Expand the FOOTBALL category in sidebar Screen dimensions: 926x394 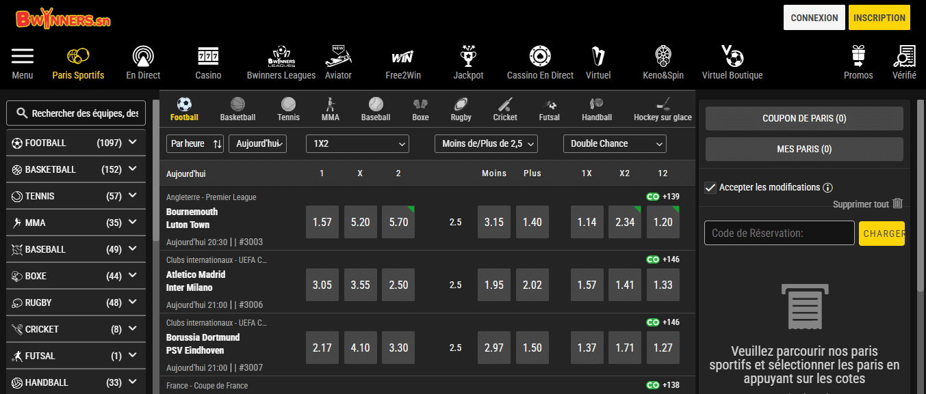133,143
